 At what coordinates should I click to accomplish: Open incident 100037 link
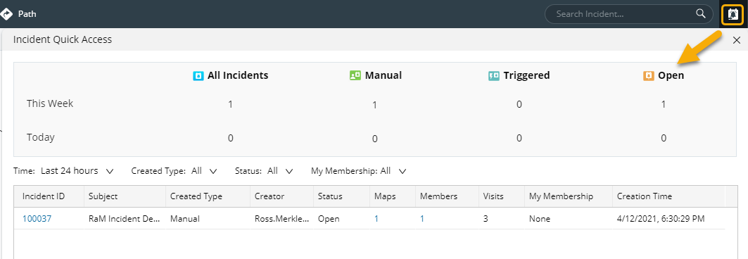[37, 219]
